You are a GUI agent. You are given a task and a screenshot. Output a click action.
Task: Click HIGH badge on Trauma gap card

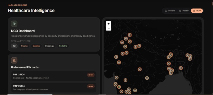(x=91, y=86)
